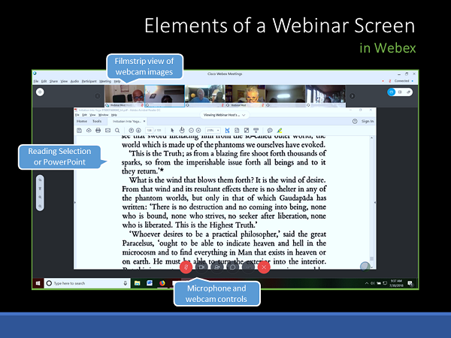
Task: Click the Acrobat Save file icon
Action: click(79, 131)
